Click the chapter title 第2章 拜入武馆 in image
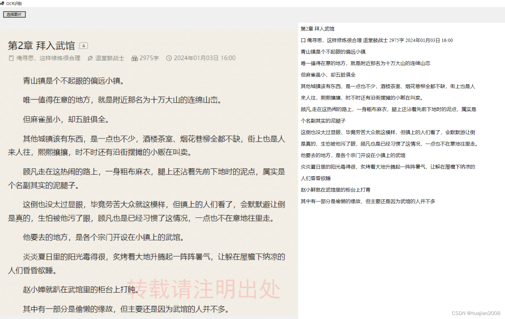Viewport: 505px width, 319px height. 41,46
